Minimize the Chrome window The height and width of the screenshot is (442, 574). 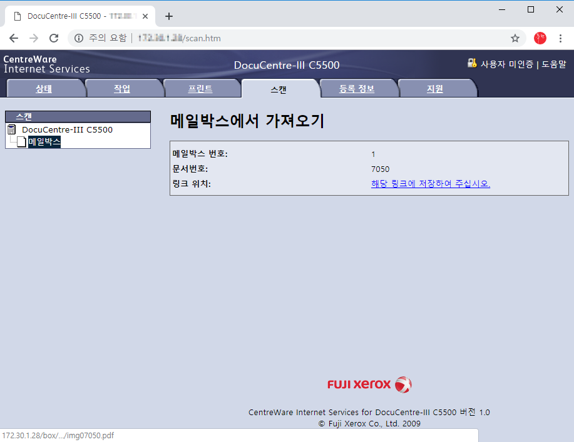(x=502, y=9)
